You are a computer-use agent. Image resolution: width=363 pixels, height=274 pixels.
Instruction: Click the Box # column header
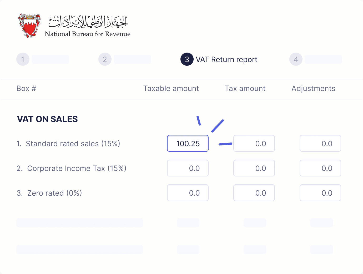point(26,89)
